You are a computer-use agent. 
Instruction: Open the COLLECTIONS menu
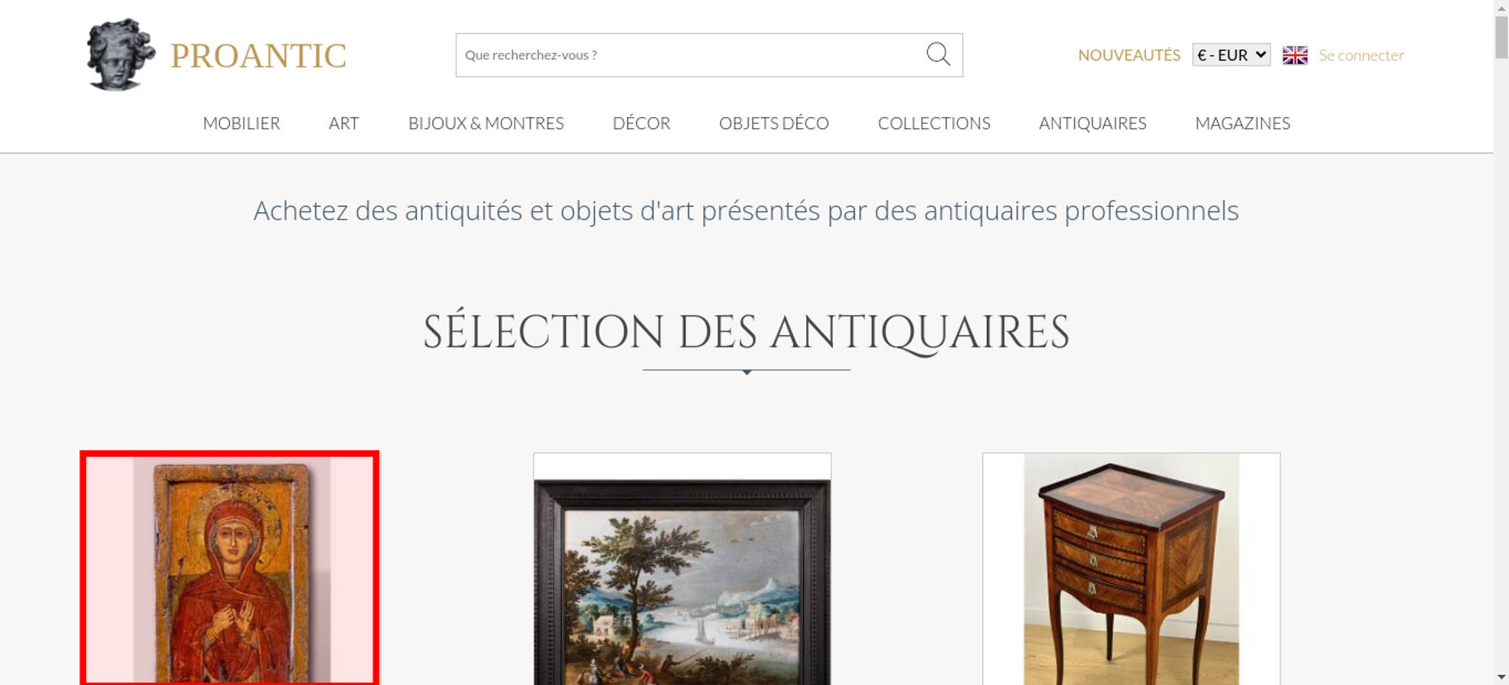click(x=934, y=123)
